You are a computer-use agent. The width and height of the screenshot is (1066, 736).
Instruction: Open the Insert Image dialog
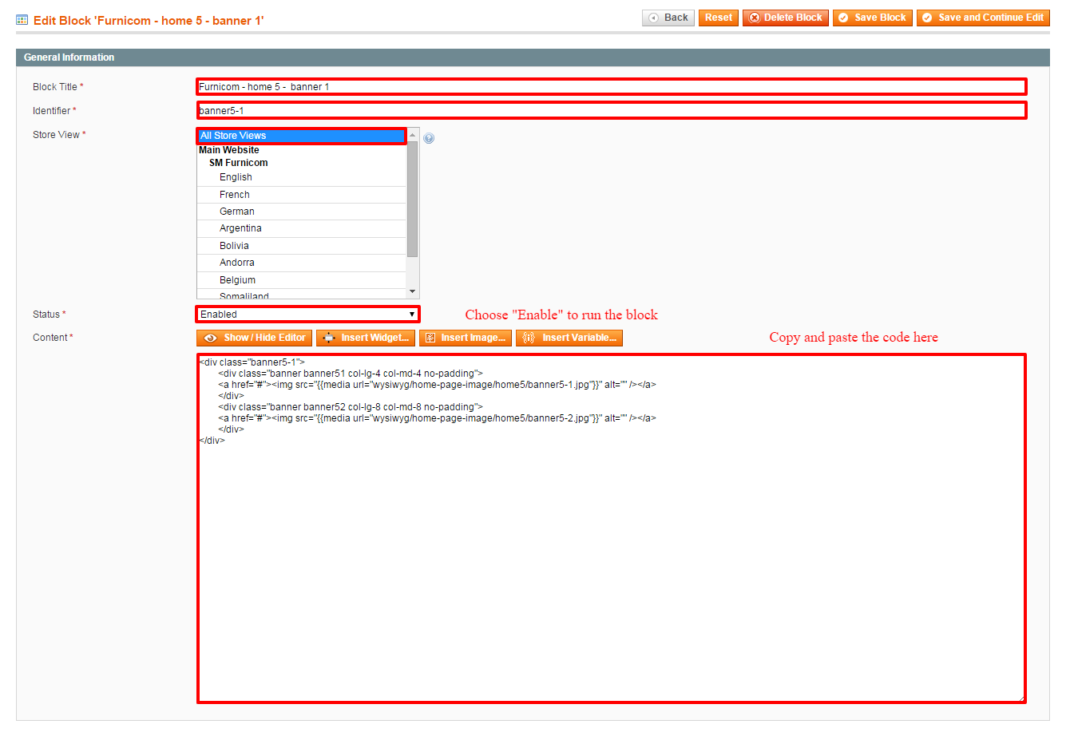465,338
